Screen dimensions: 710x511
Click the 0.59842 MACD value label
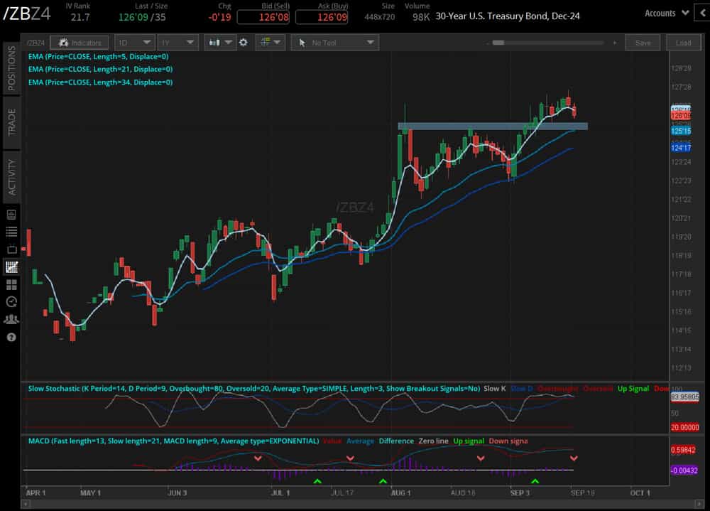[683, 450]
